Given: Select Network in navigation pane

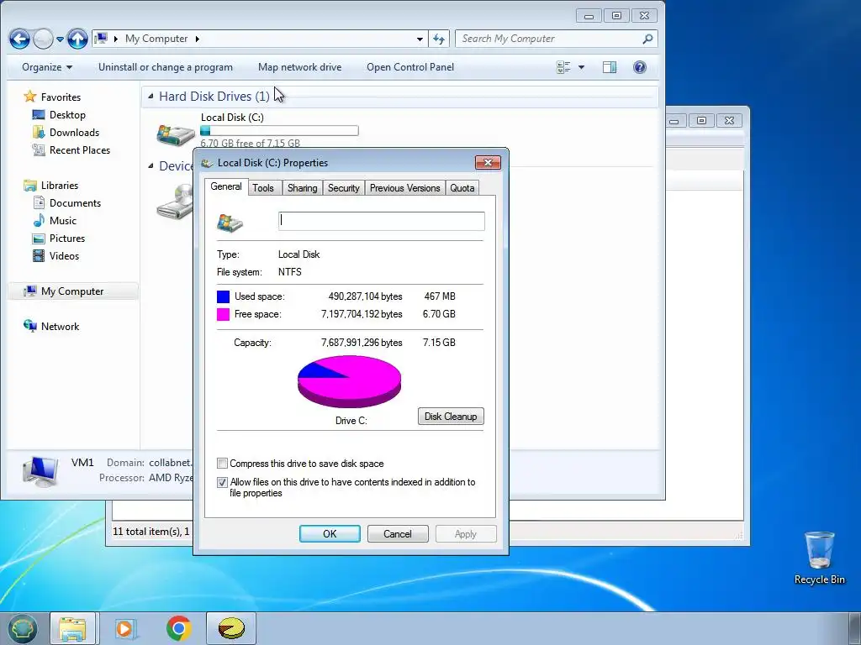Looking at the screenshot, I should tap(60, 327).
